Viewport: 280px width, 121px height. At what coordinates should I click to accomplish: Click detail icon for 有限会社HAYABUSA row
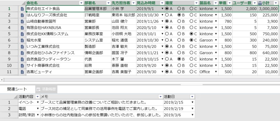click(22, 28)
